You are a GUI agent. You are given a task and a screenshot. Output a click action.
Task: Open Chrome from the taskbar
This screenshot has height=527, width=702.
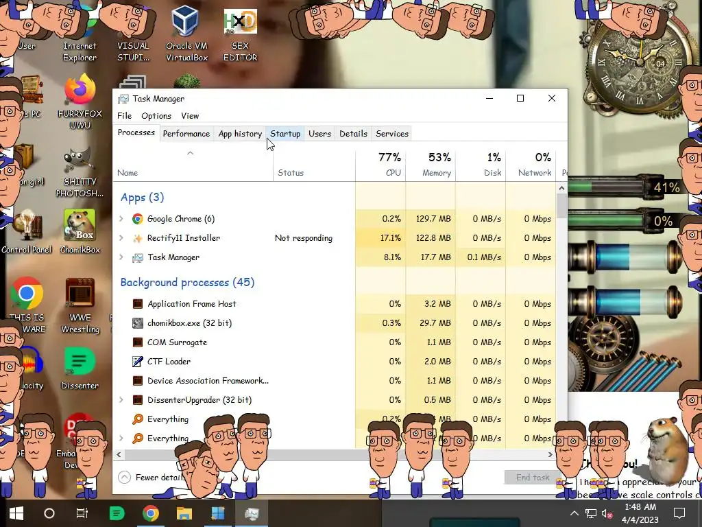click(150, 513)
